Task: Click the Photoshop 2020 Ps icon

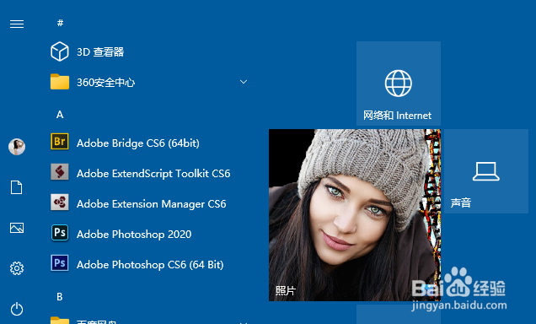Action: (x=60, y=233)
